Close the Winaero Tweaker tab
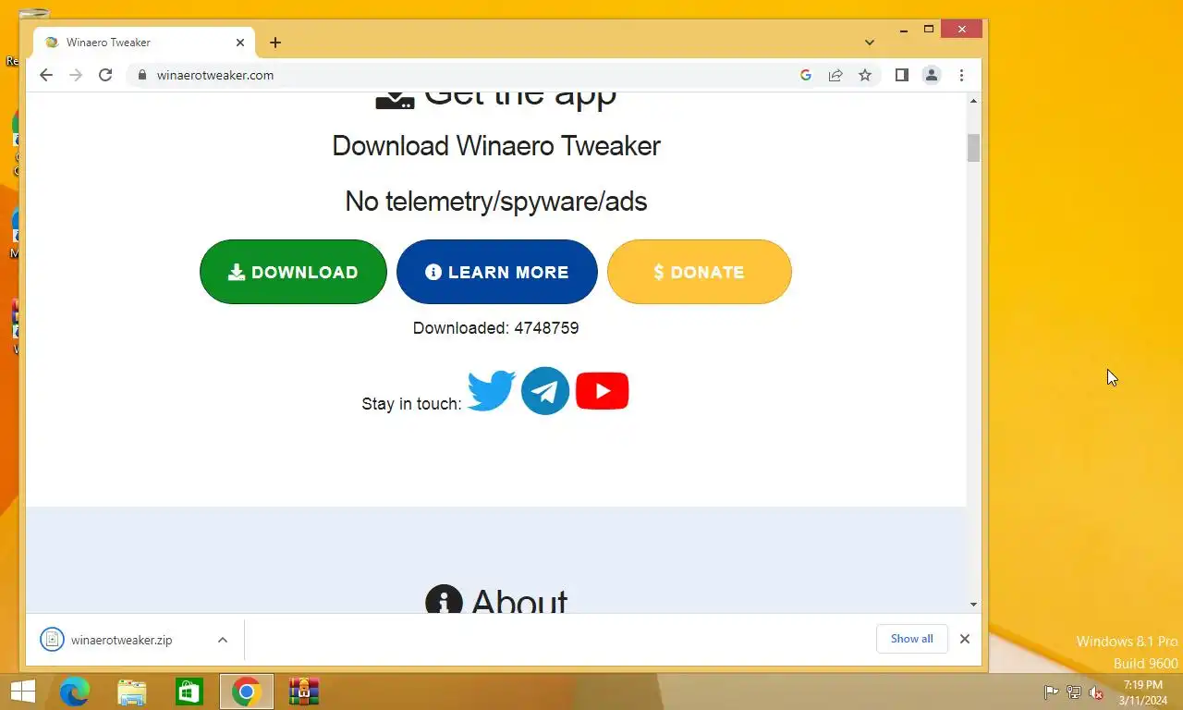Image resolution: width=1183 pixels, height=710 pixels. tap(240, 43)
